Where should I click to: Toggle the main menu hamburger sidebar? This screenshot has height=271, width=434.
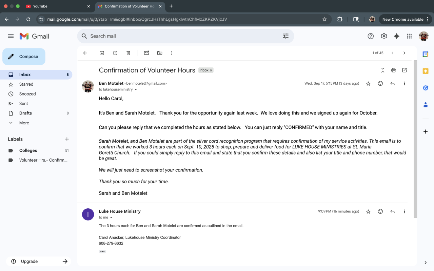click(x=11, y=36)
